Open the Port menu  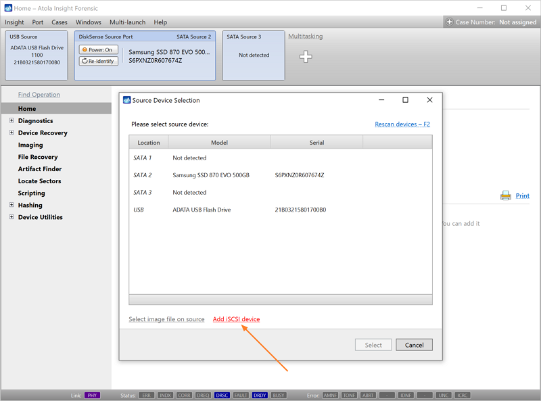pyautogui.click(x=38, y=22)
